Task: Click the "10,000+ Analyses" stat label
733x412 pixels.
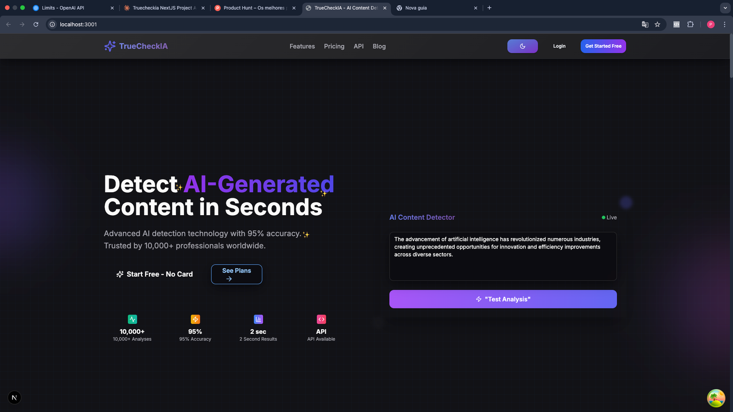Action: [x=132, y=339]
